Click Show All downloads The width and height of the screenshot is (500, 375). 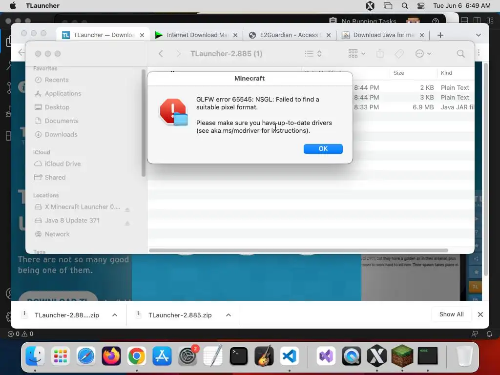452,314
